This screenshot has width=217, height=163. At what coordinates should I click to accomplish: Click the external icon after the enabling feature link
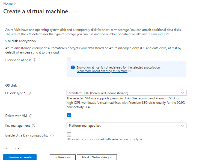(130, 71)
